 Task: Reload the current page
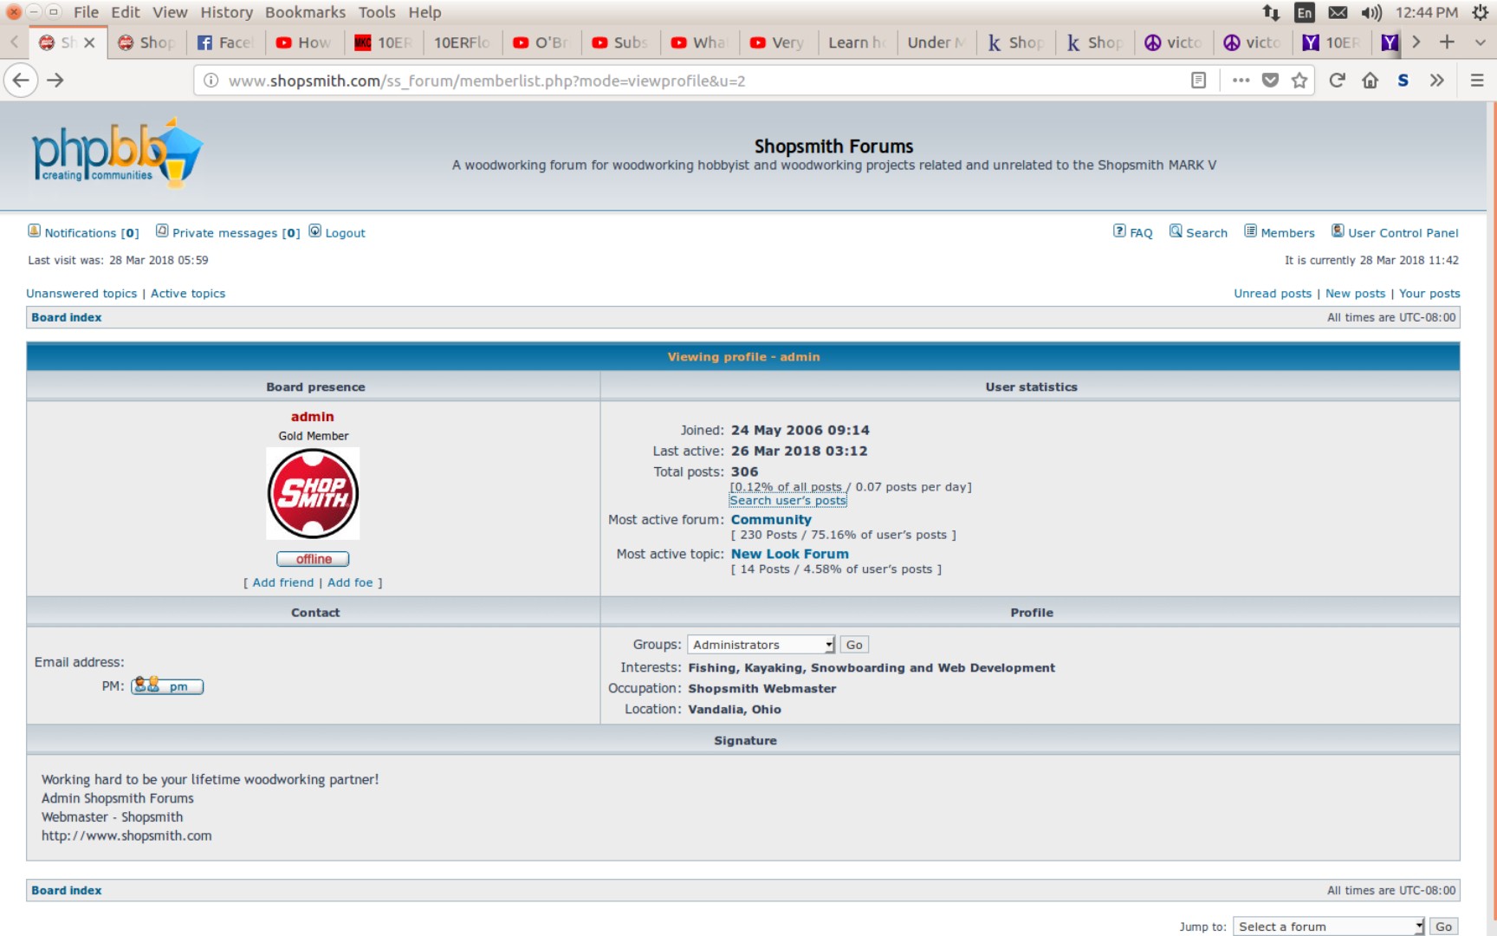click(1337, 81)
